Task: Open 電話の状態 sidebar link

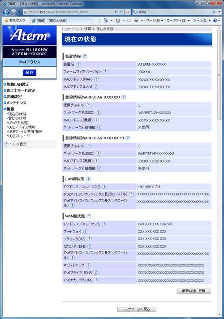Action: [x=17, y=118]
